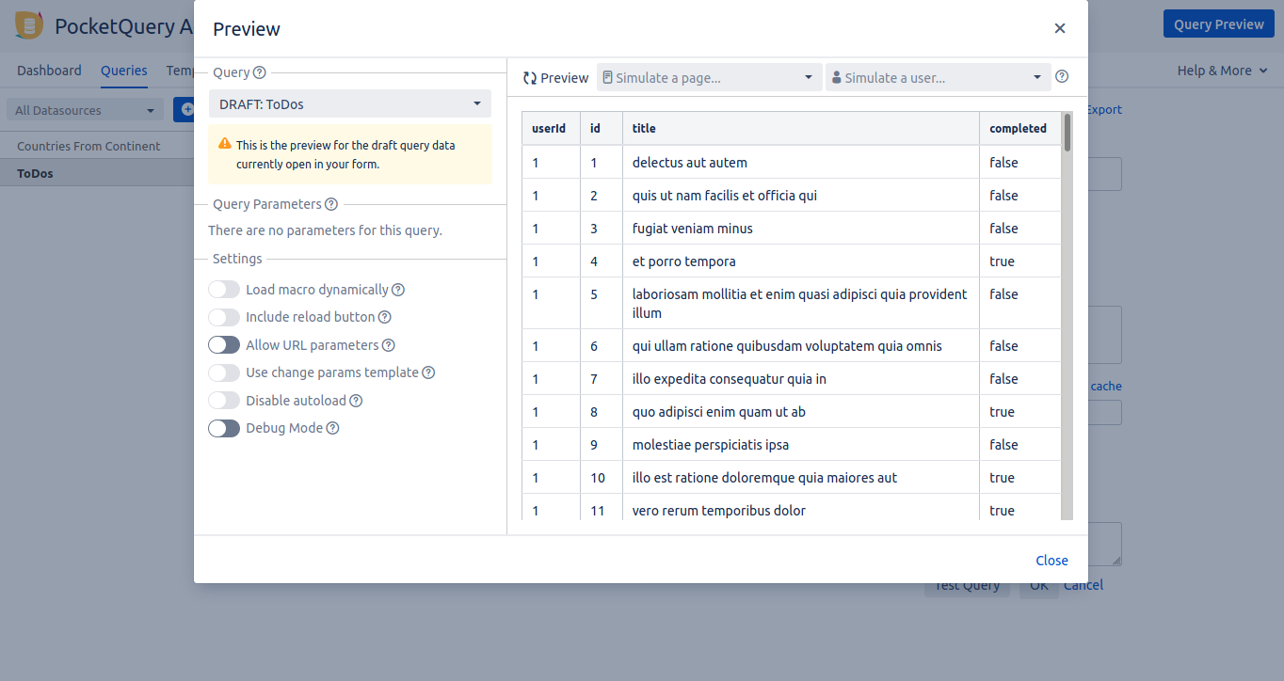Open the Simulate a user dropdown

click(938, 77)
